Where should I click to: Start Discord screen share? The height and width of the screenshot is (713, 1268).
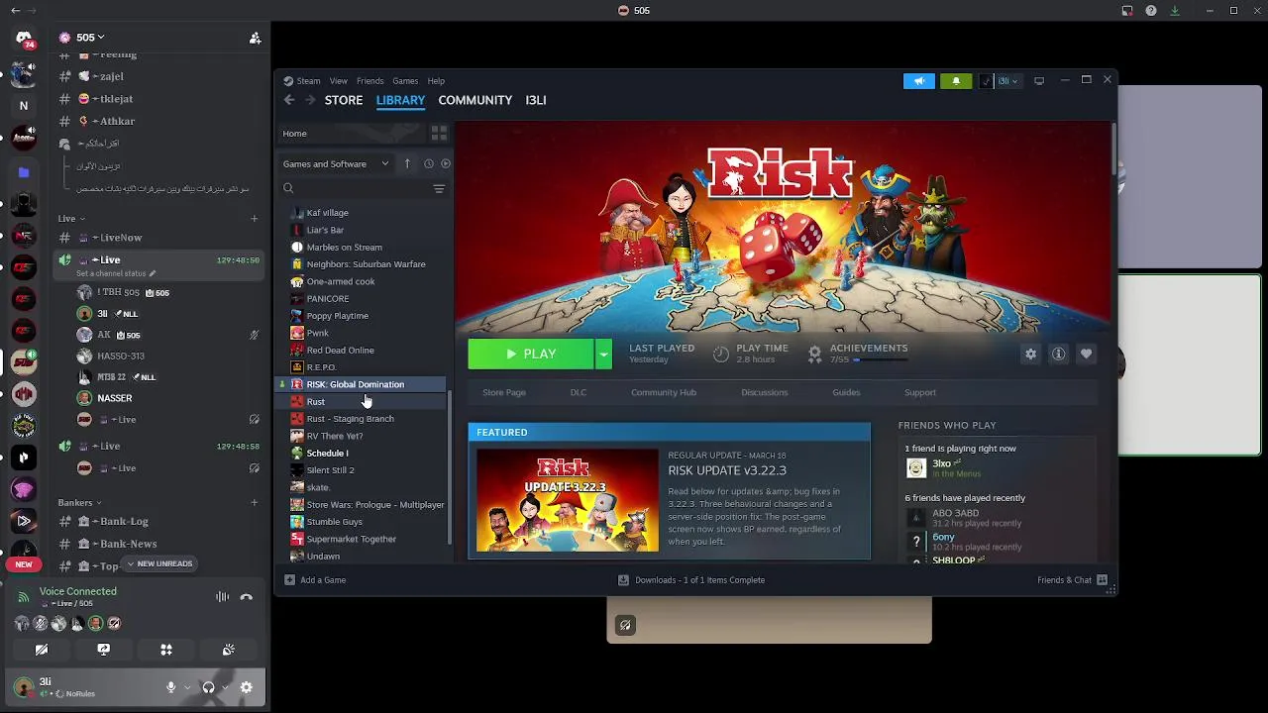coord(104,650)
